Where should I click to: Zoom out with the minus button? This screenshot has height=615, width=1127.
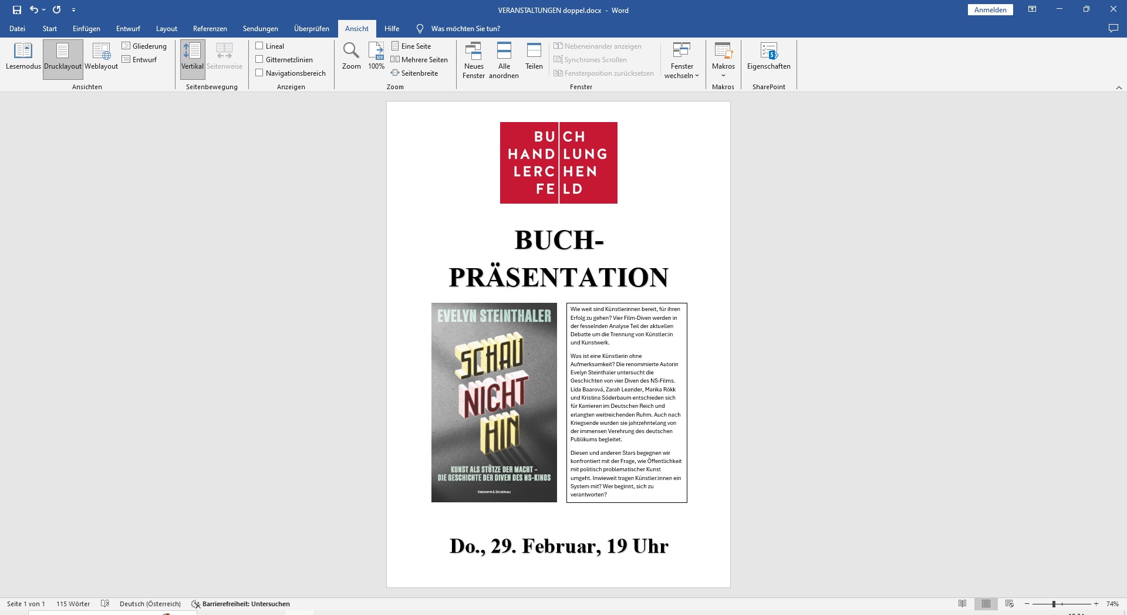(1027, 604)
